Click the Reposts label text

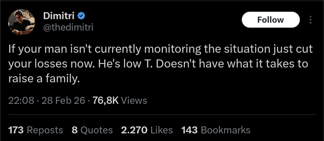pyautogui.click(x=44, y=130)
